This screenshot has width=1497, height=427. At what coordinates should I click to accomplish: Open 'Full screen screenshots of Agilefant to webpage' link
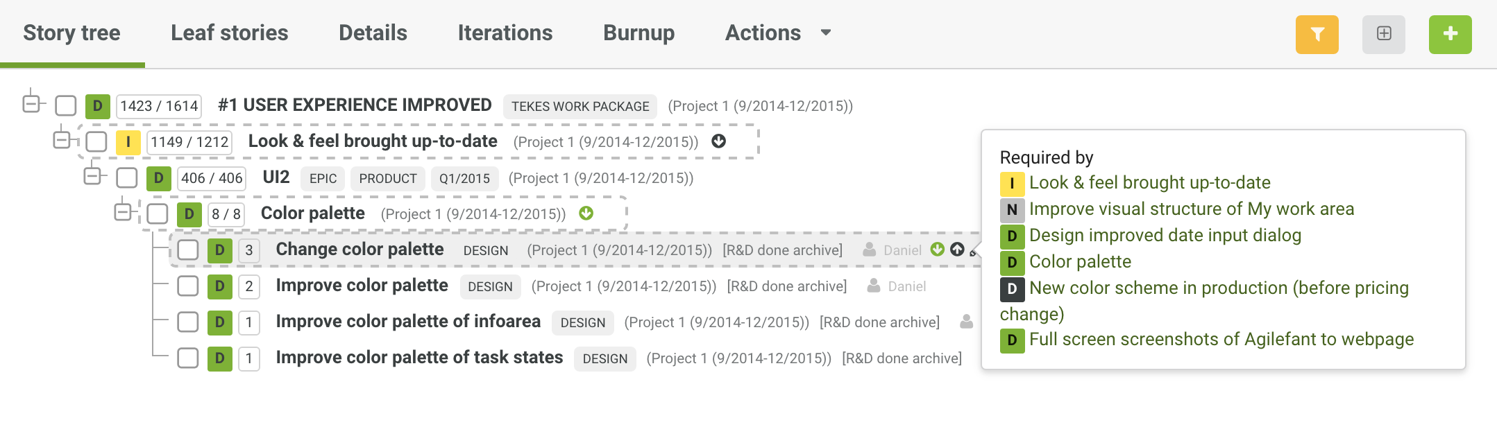coord(1221,339)
